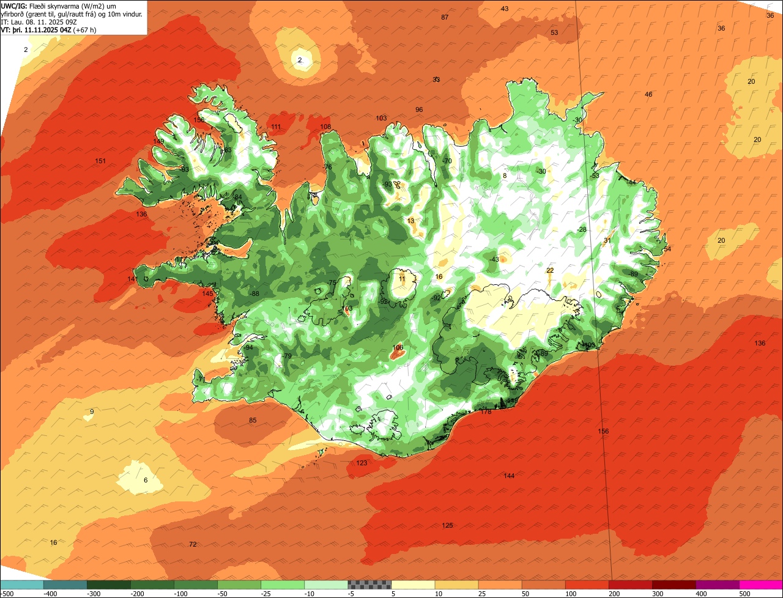The image size is (783, 598).
Task: Click the map value "151"
Action: (x=100, y=161)
